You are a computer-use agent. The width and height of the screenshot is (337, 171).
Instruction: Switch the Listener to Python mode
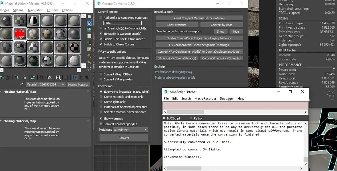[x=191, y=118]
